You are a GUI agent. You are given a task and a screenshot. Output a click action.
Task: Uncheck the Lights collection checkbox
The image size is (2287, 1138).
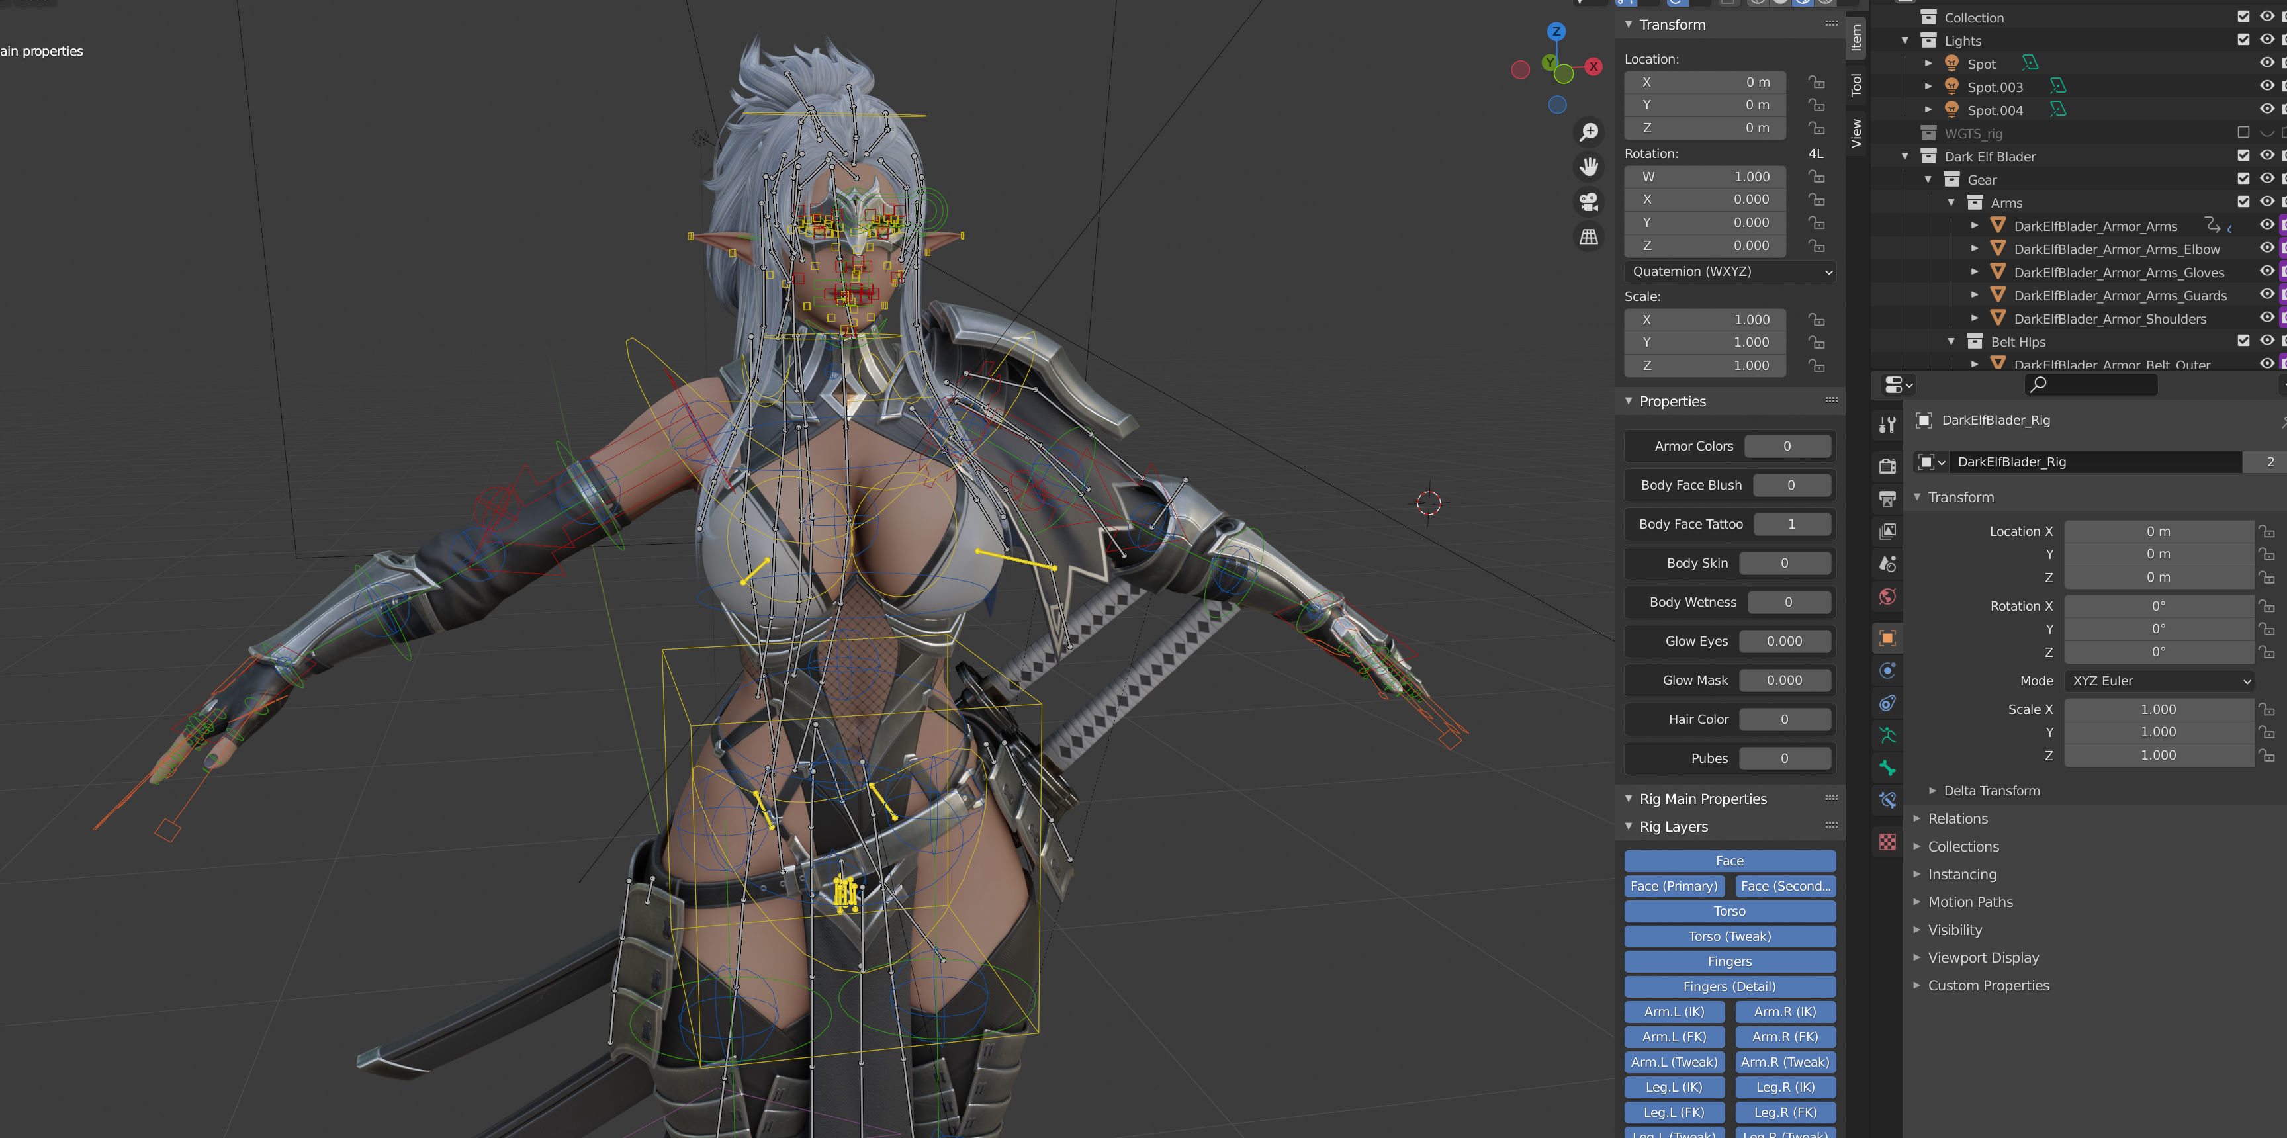(x=2243, y=40)
